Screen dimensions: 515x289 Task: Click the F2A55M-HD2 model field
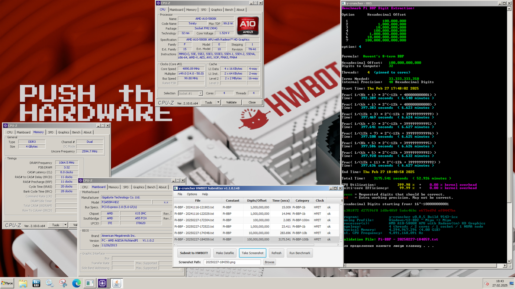pos(126,202)
